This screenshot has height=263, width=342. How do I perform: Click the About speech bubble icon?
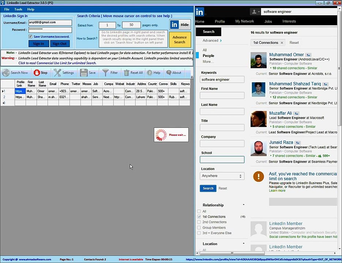(169, 73)
